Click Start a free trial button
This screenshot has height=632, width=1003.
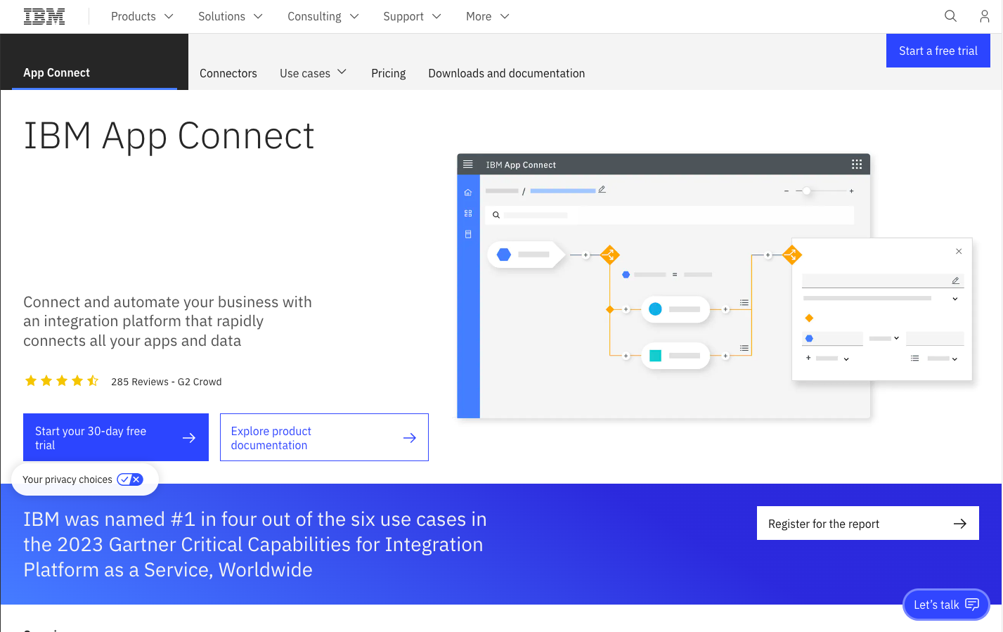click(x=938, y=51)
